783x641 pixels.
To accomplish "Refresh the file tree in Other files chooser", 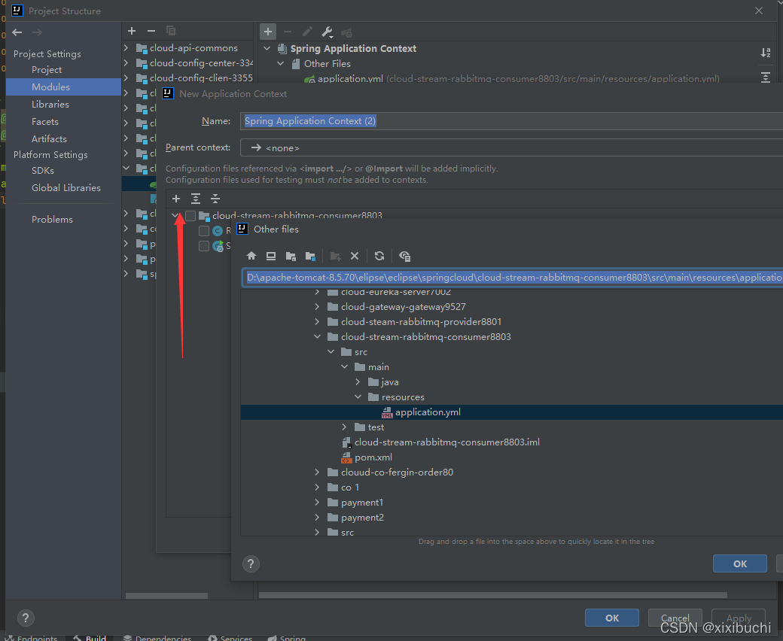I will pyautogui.click(x=379, y=256).
